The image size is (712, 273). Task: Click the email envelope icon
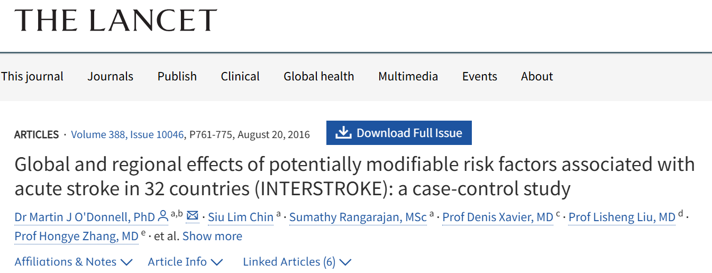(x=193, y=216)
